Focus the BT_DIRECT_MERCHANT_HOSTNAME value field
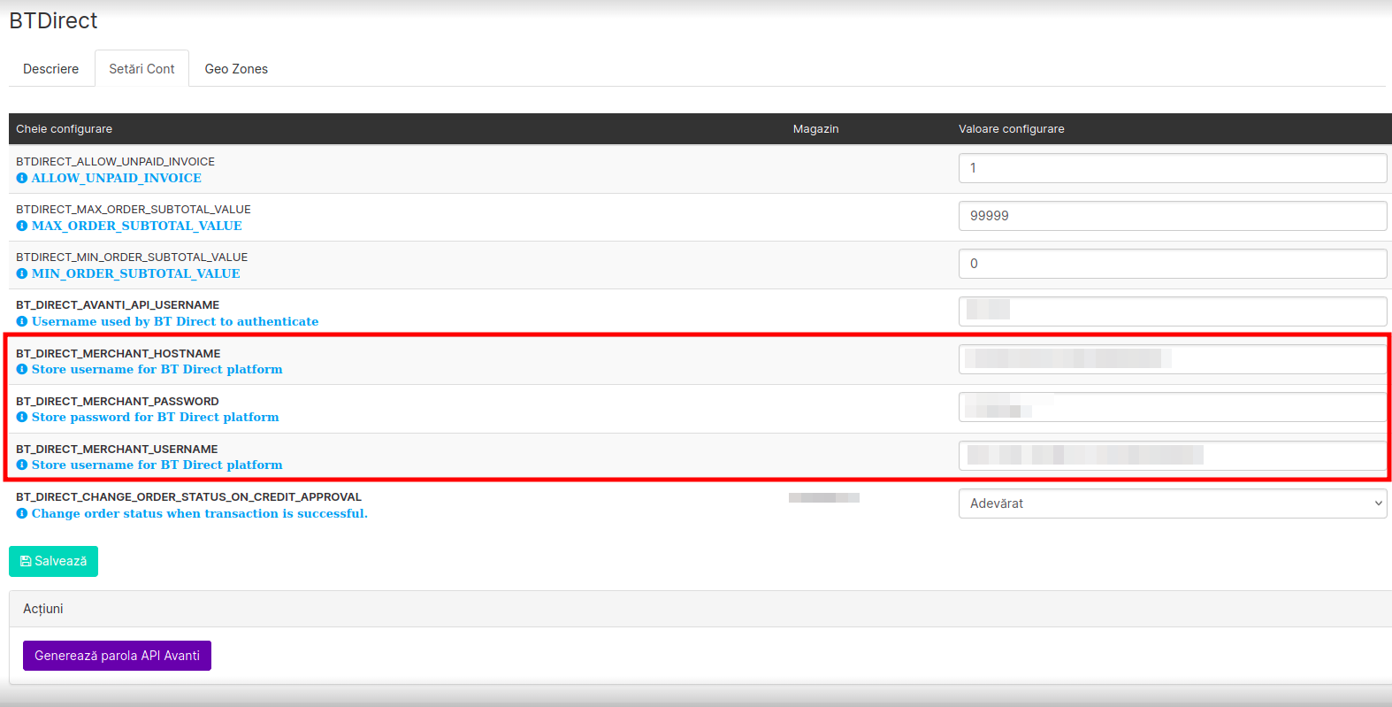Viewport: 1392px width, 707px height. pyautogui.click(x=1173, y=359)
